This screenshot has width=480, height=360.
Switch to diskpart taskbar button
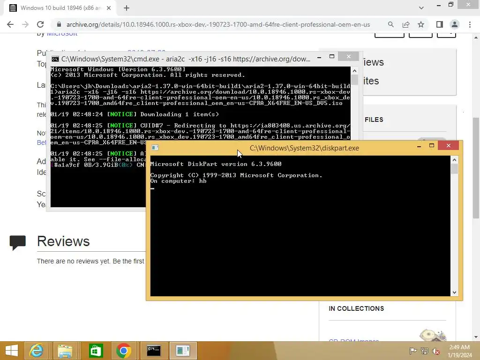click(183, 351)
